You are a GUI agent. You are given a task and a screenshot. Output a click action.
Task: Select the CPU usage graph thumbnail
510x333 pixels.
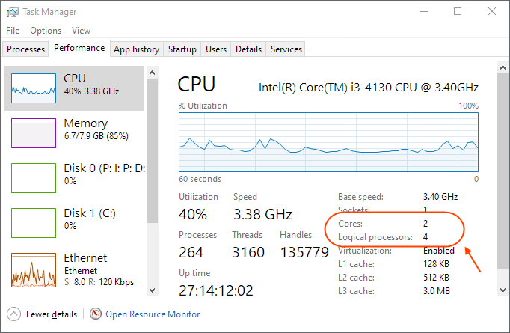34,88
